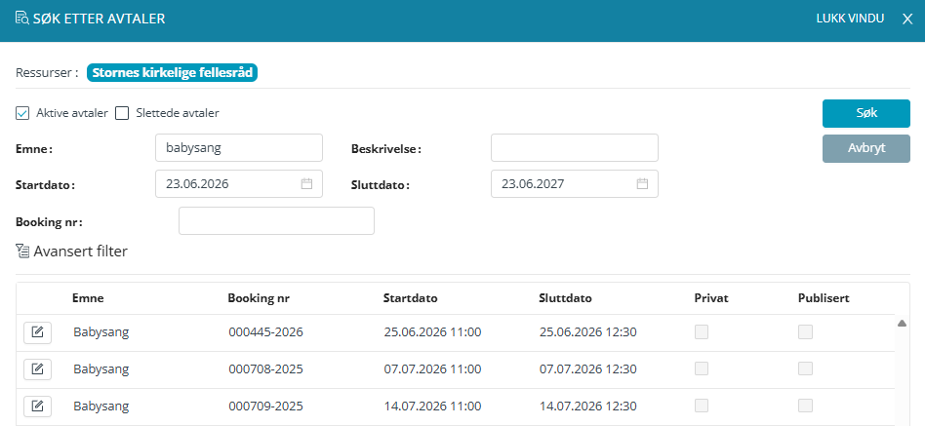Toggle Privat checkbox for booking 000709-2025
The height and width of the screenshot is (426, 925).
click(x=702, y=406)
